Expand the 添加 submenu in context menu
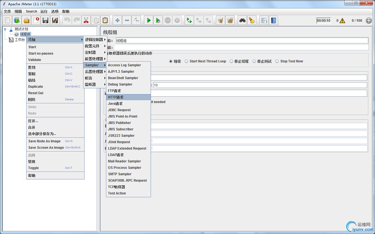 click(55, 40)
